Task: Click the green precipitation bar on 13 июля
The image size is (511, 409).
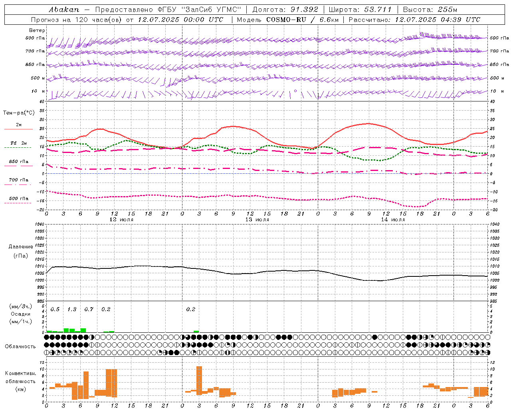Action: pyautogui.click(x=196, y=332)
